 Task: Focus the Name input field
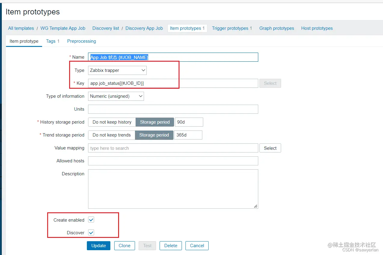coord(173,57)
